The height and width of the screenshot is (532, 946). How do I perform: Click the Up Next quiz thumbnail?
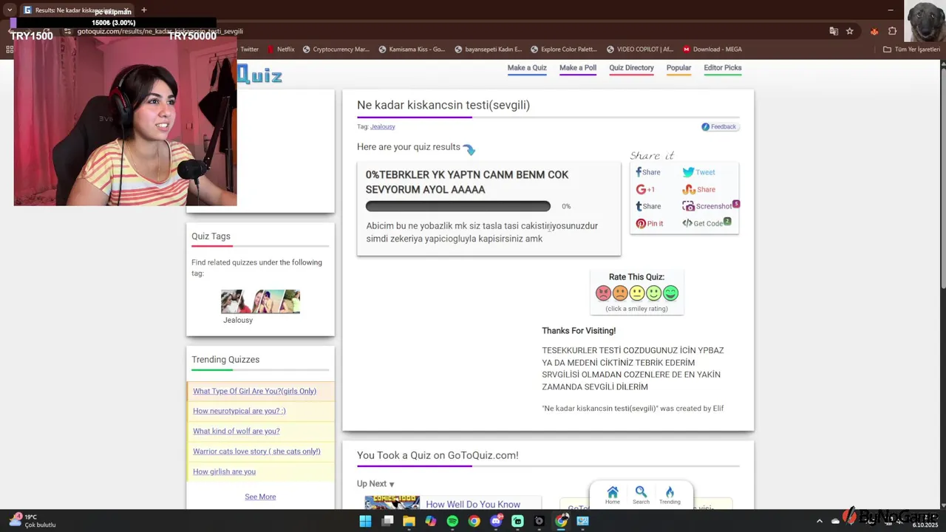pos(392,502)
